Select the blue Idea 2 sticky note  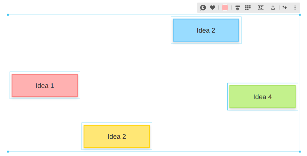pos(206,30)
